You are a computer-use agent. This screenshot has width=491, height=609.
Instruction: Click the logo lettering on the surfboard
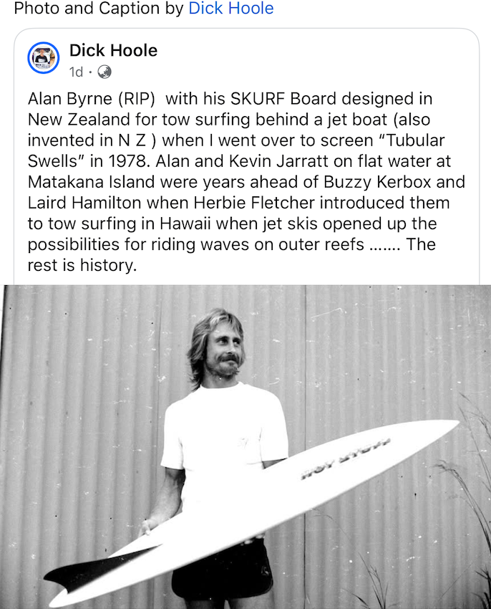coord(346,457)
